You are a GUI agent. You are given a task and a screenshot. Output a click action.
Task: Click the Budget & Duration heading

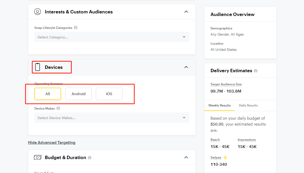click(66, 158)
